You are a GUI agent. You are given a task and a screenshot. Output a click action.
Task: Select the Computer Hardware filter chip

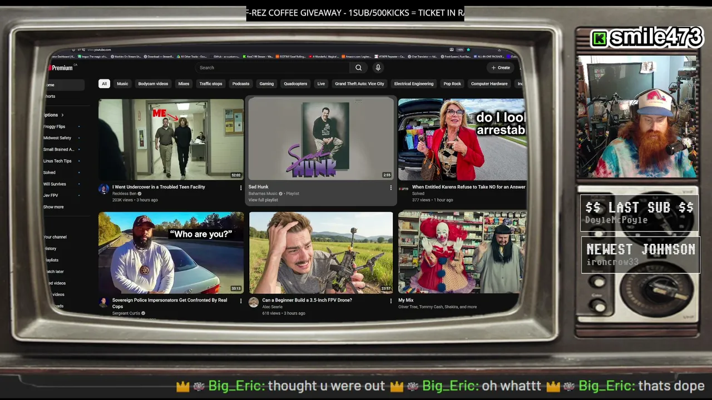point(489,84)
